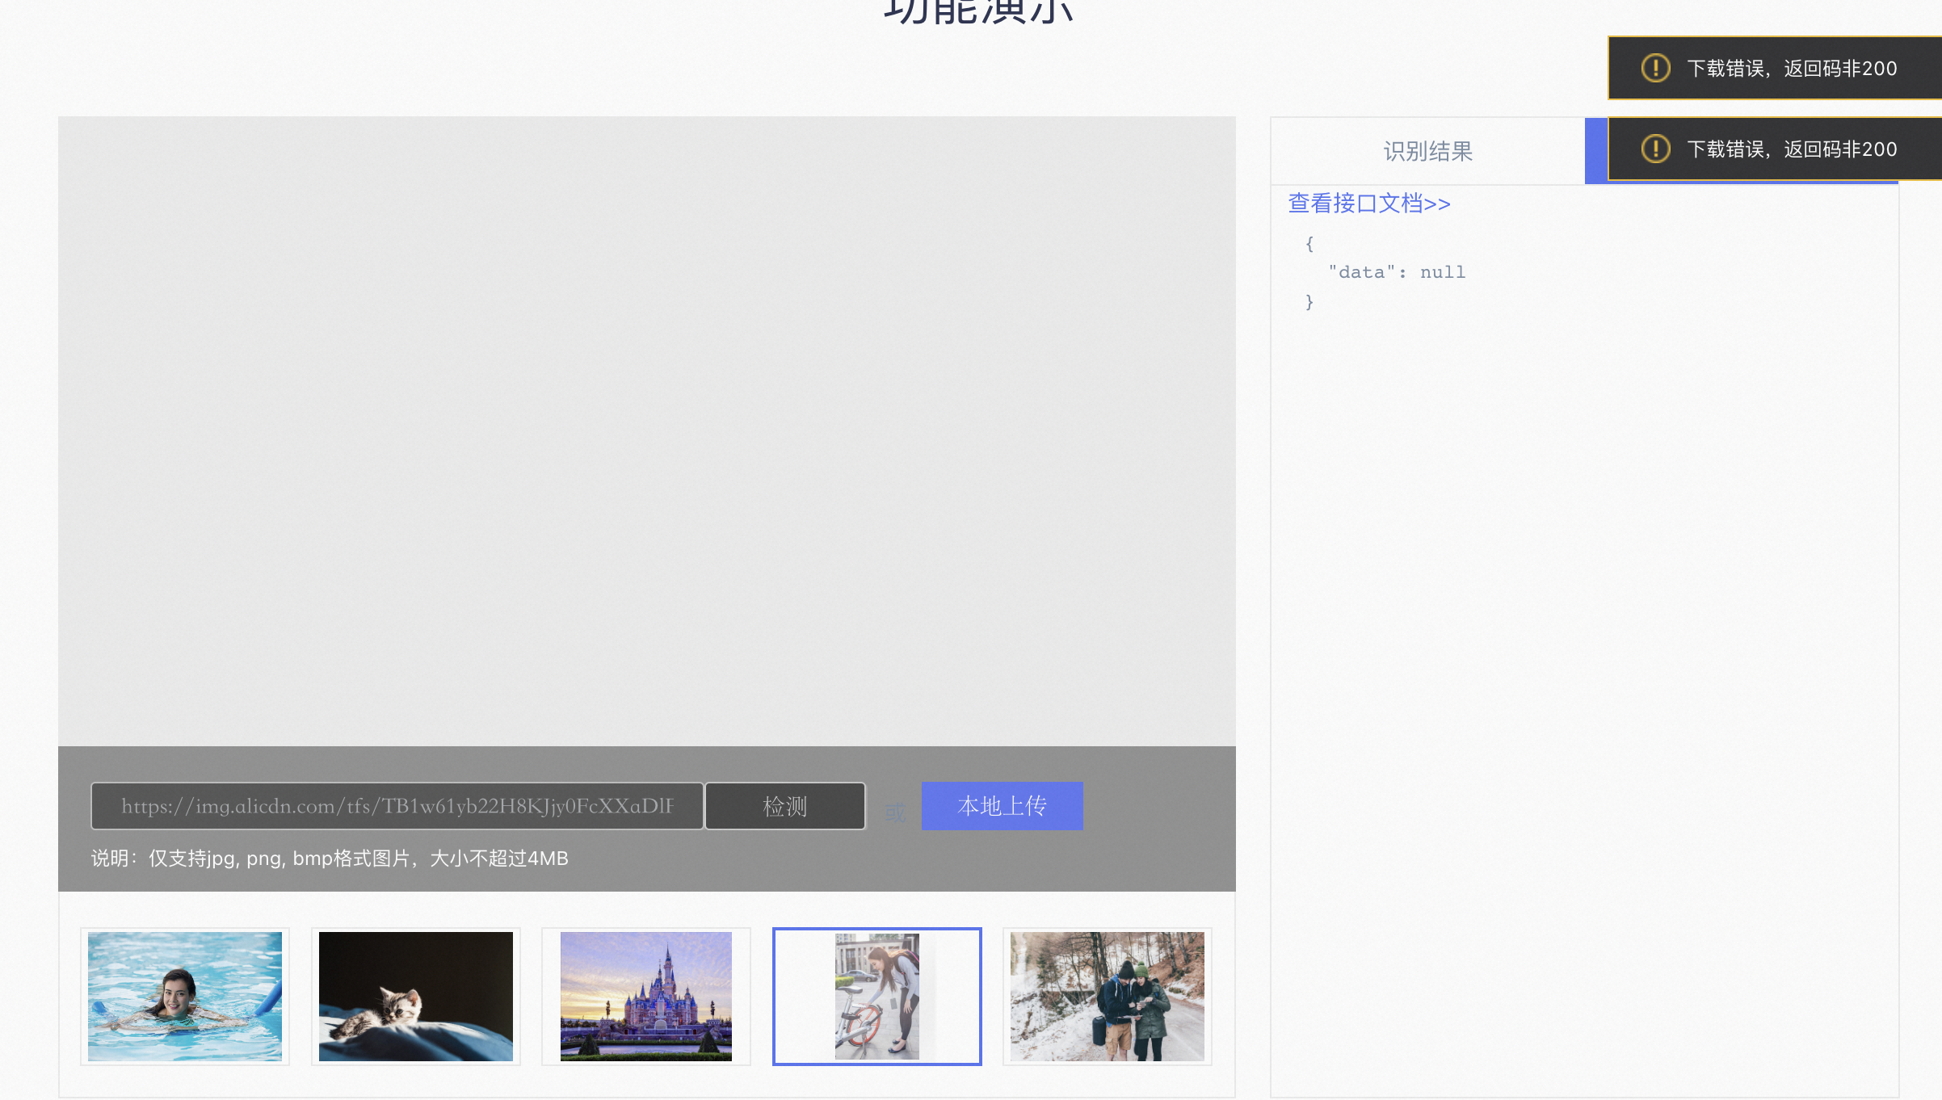This screenshot has height=1100, width=1942.
Task: Click the lower 下载错误 notification text
Action: [x=1792, y=149]
